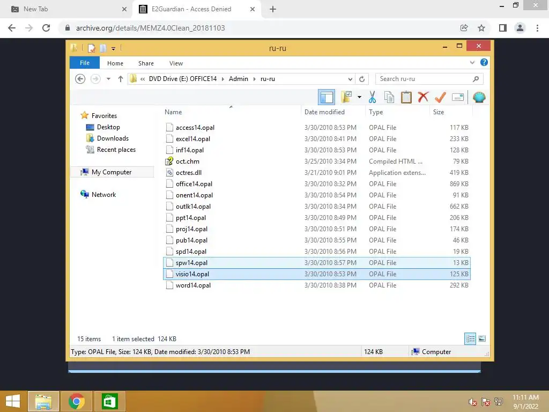Click quick access properties icon in title bar

pyautogui.click(x=92, y=48)
